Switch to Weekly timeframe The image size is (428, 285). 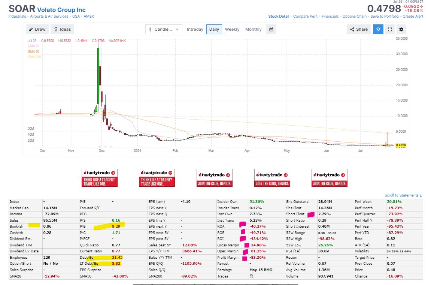[232, 29]
